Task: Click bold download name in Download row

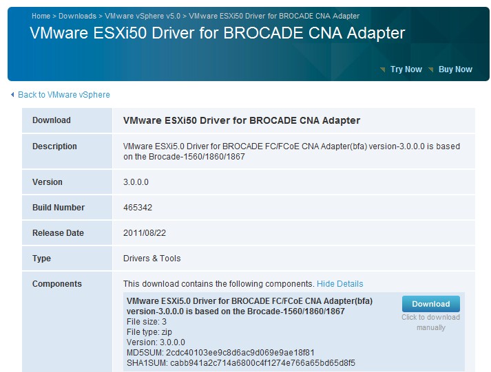Action: click(242, 120)
